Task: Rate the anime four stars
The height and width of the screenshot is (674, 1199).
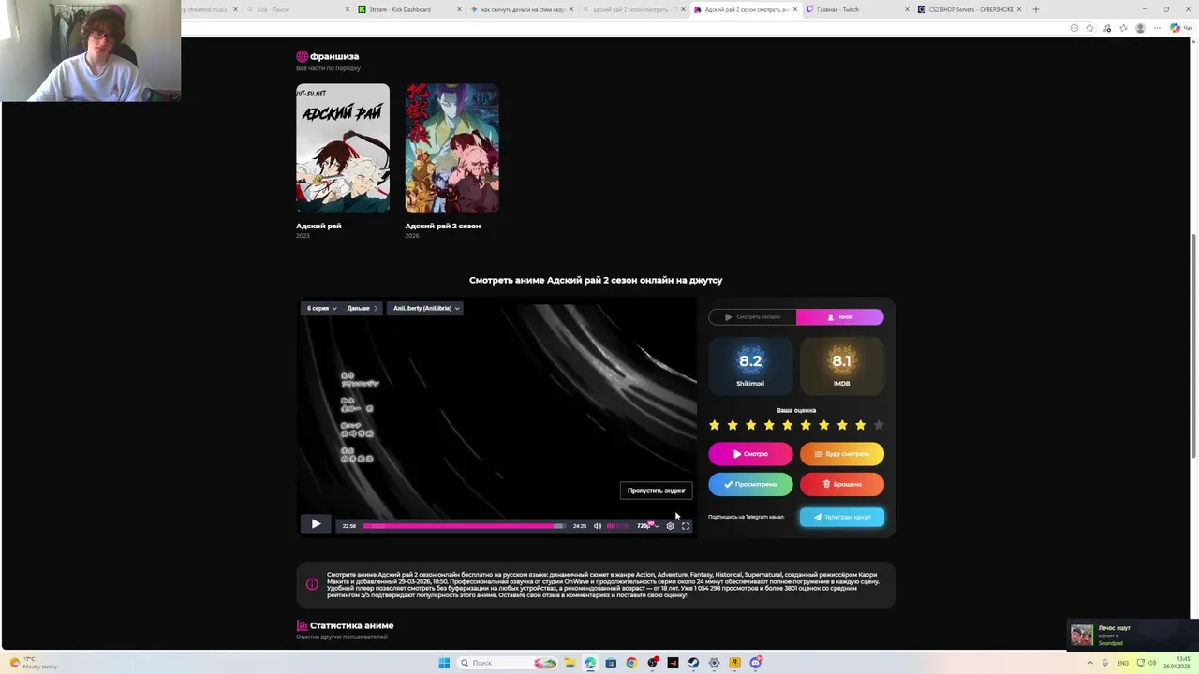Action: point(769,425)
